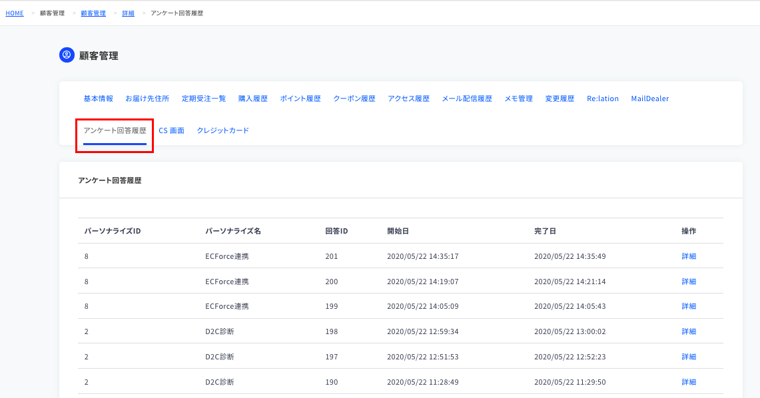Open 詳細 for answer ID 190
Viewport: 760px width, 398px height.
[x=689, y=382]
